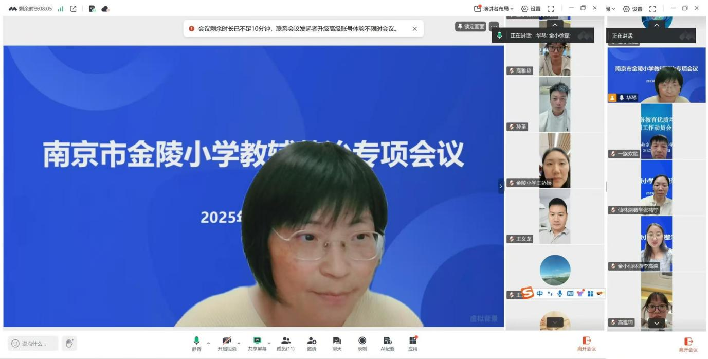Viewport: 708px width, 359px height.
Task: Open the 演讲者布局 layout dropdown
Action: (494, 9)
